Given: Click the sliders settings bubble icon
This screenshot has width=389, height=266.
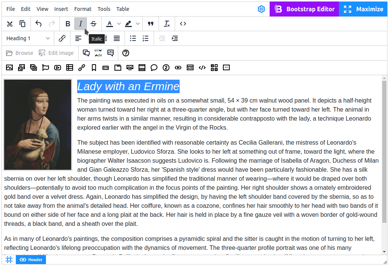Looking at the screenshot, I should pyautogui.click(x=111, y=53).
